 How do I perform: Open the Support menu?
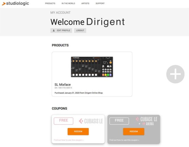point(100,4)
